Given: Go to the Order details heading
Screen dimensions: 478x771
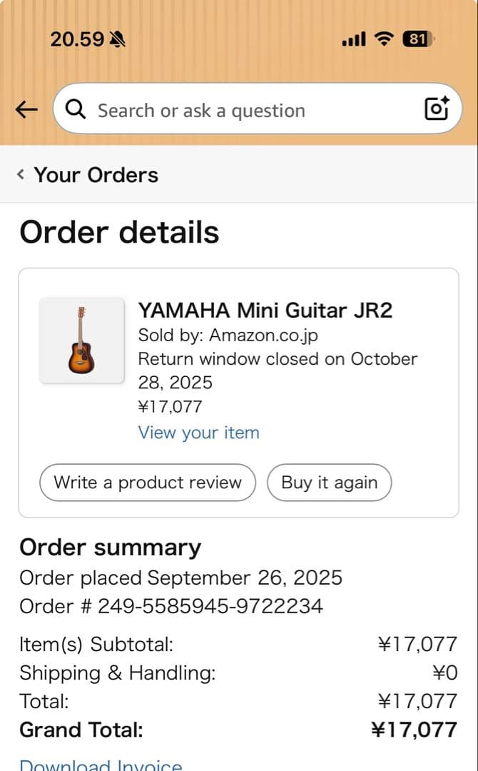Looking at the screenshot, I should tap(119, 231).
